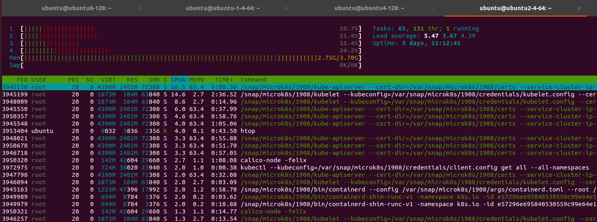The image size is (597, 222).
Task: Select process 3945199 kubelet row
Action: tap(299, 94)
